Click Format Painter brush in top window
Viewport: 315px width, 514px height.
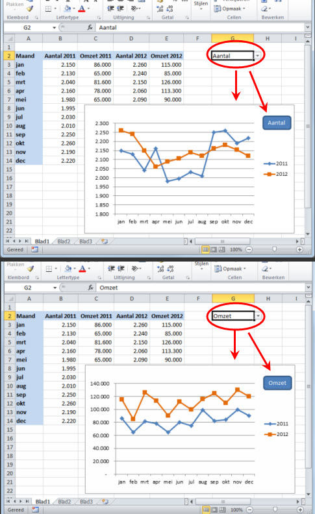click(x=30, y=8)
